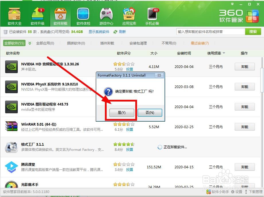Image resolution: width=264 pixels, height=197 pixels.
Task: Select the 捆绑软件(0) tab
Action: (76, 43)
